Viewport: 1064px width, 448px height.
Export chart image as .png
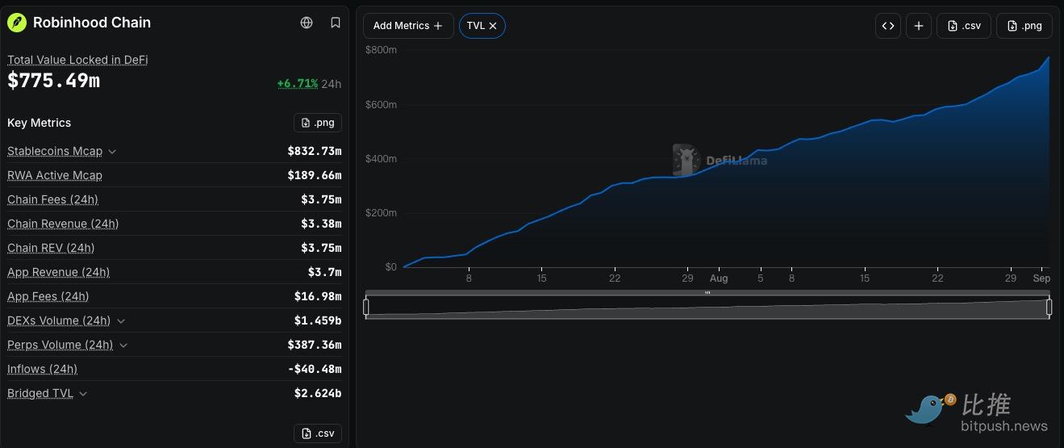1024,26
